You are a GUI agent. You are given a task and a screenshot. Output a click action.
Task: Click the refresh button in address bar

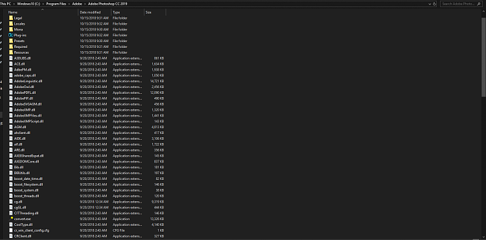[x=434, y=4]
